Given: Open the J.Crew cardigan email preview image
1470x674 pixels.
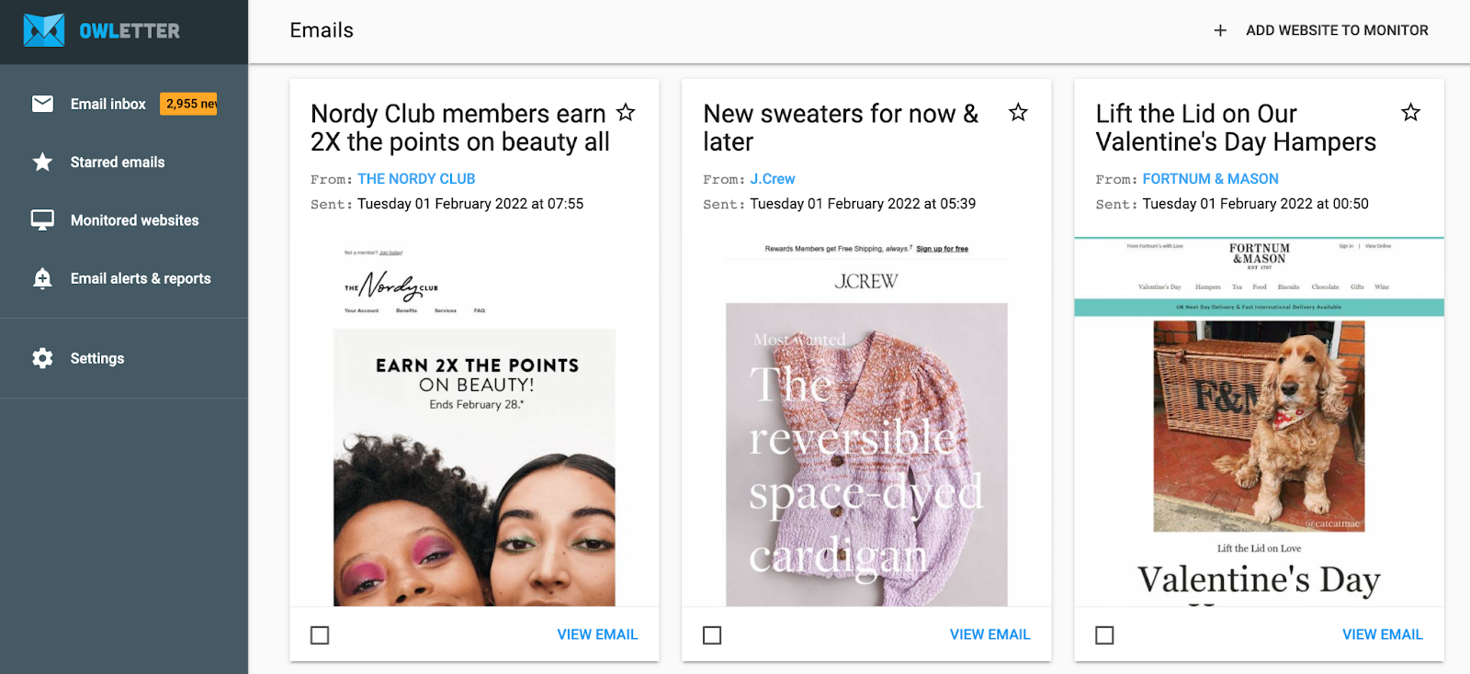Looking at the screenshot, I should (866, 455).
